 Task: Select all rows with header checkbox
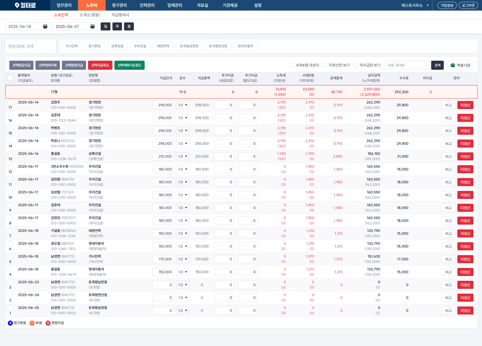point(10,78)
